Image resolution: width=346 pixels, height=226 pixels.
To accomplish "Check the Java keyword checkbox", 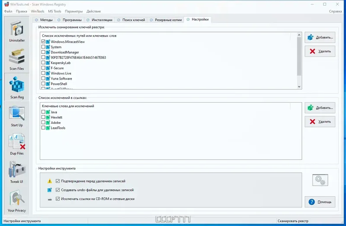I will tap(43, 112).
